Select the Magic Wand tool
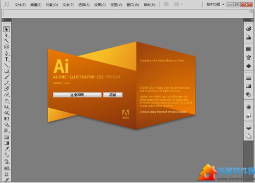The image size is (255, 183). click(6, 41)
